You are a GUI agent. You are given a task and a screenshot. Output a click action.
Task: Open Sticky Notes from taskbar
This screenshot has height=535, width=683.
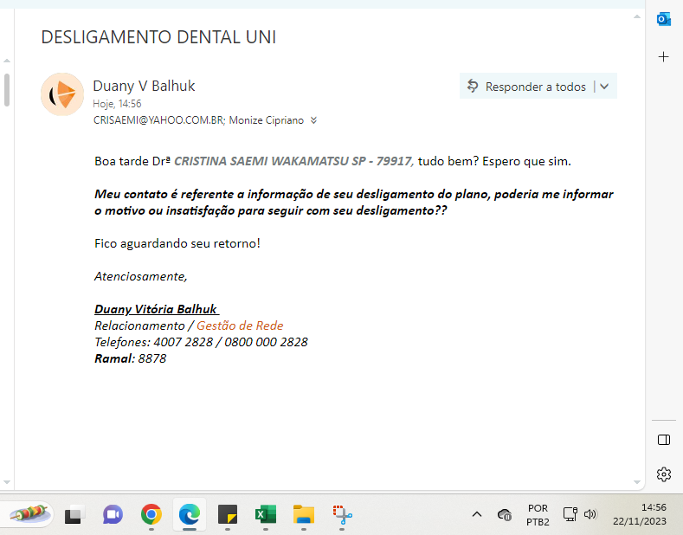point(228,514)
